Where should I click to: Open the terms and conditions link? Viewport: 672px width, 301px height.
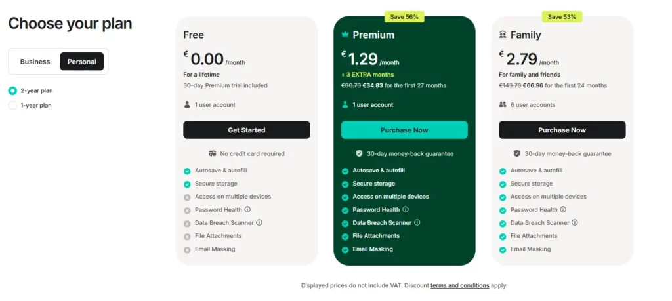pyautogui.click(x=459, y=285)
